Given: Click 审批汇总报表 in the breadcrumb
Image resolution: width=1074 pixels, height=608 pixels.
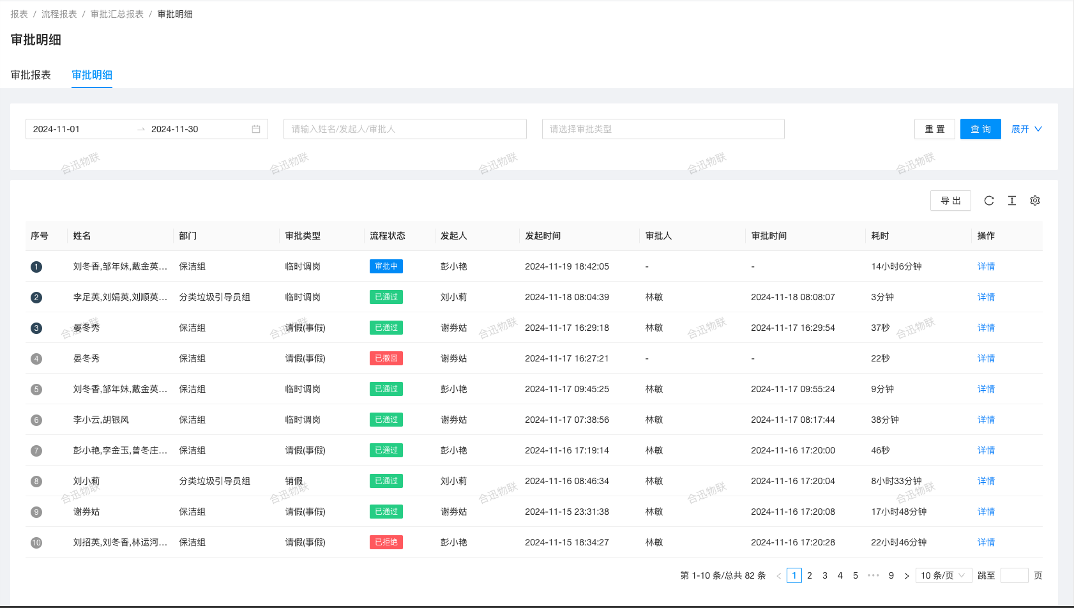Looking at the screenshot, I should pyautogui.click(x=117, y=14).
